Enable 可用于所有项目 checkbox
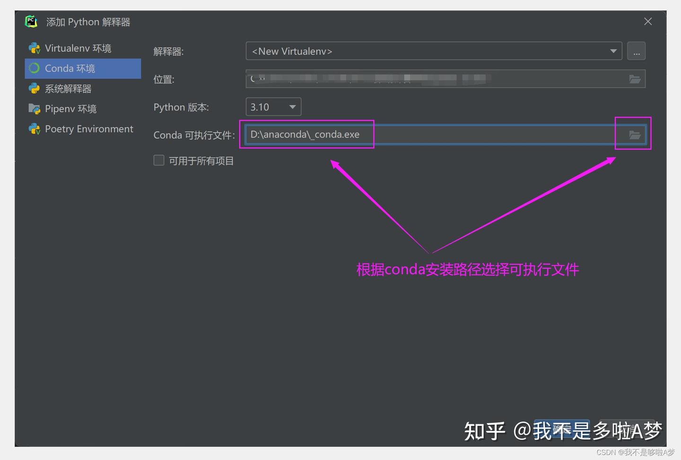Viewport: 681px width, 460px height. click(159, 160)
